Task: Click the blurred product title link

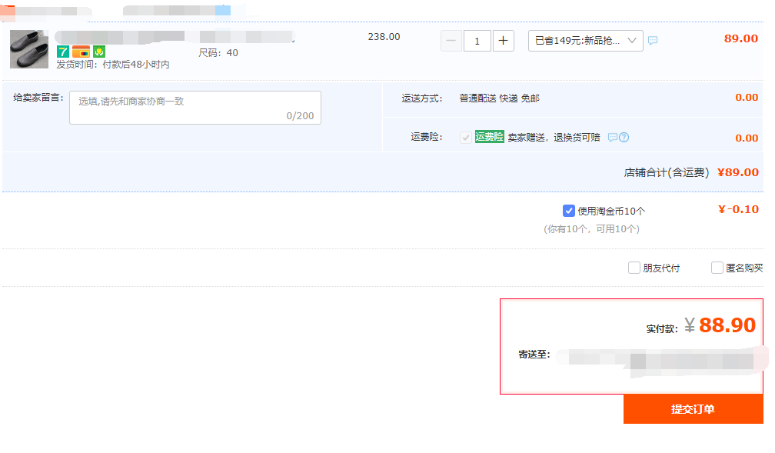Action: (x=119, y=36)
